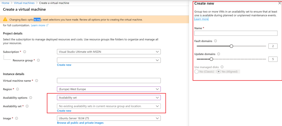Expand the Image dropdown
The height and width of the screenshot is (126, 282).
click(x=109, y=118)
